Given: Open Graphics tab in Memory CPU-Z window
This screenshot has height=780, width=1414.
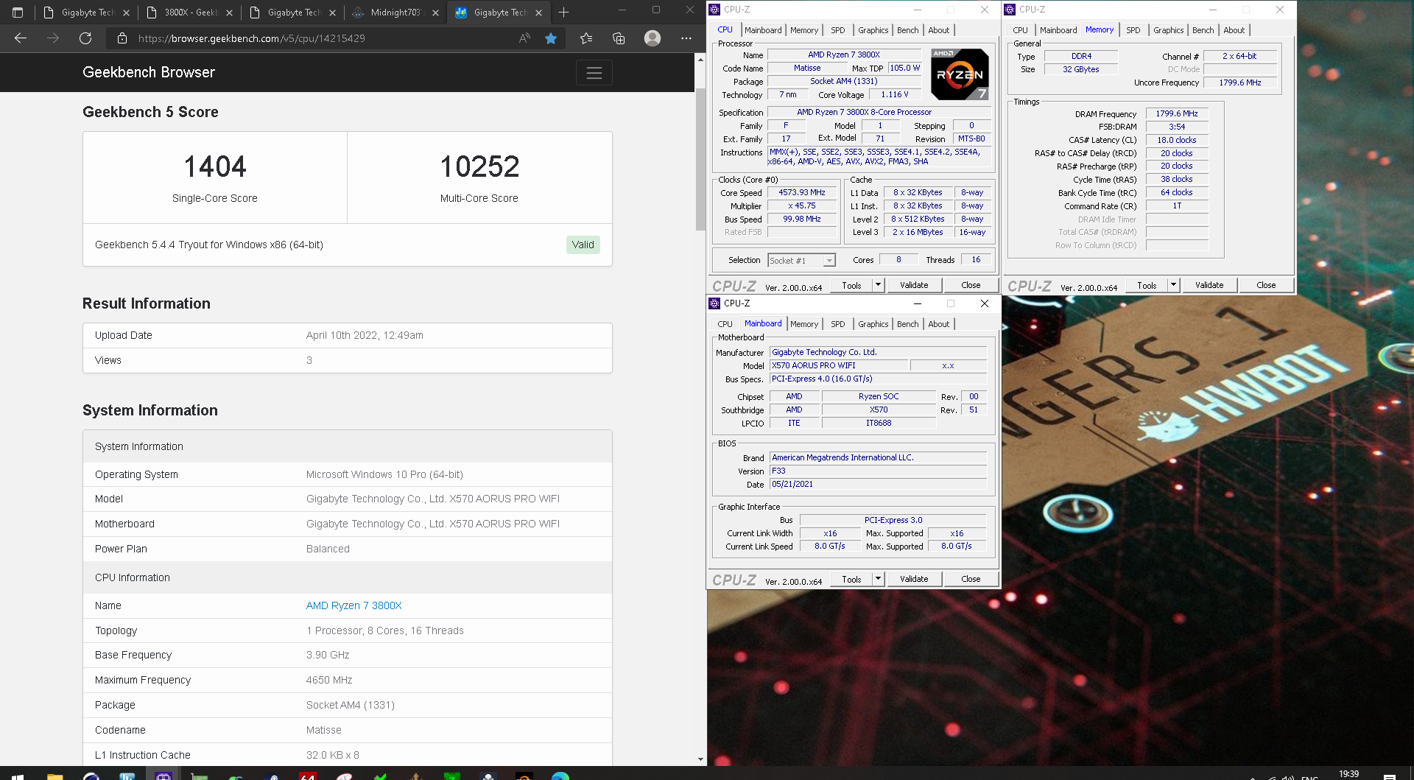Looking at the screenshot, I should 1168,30.
